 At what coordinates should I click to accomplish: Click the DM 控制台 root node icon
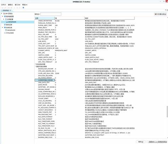[4, 14]
